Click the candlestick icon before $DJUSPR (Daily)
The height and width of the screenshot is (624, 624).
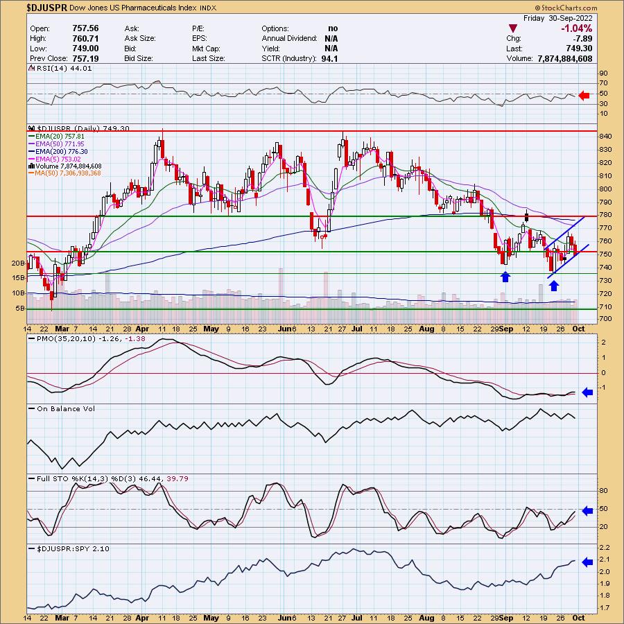click(32, 128)
